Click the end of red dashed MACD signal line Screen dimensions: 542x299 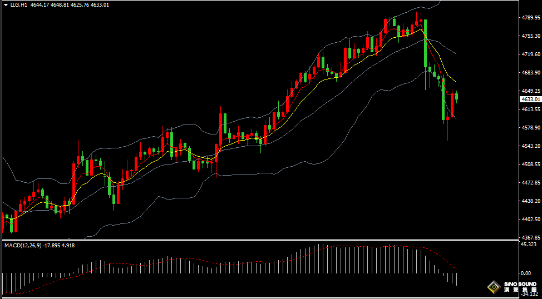[x=455, y=268]
